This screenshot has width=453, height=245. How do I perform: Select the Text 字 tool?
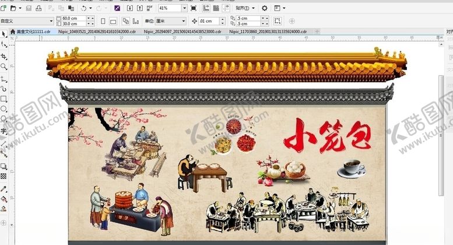point(3,130)
